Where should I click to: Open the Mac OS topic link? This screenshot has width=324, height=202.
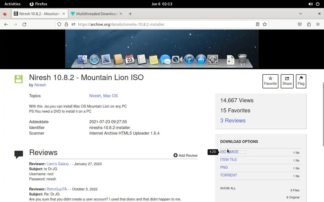[110, 96]
